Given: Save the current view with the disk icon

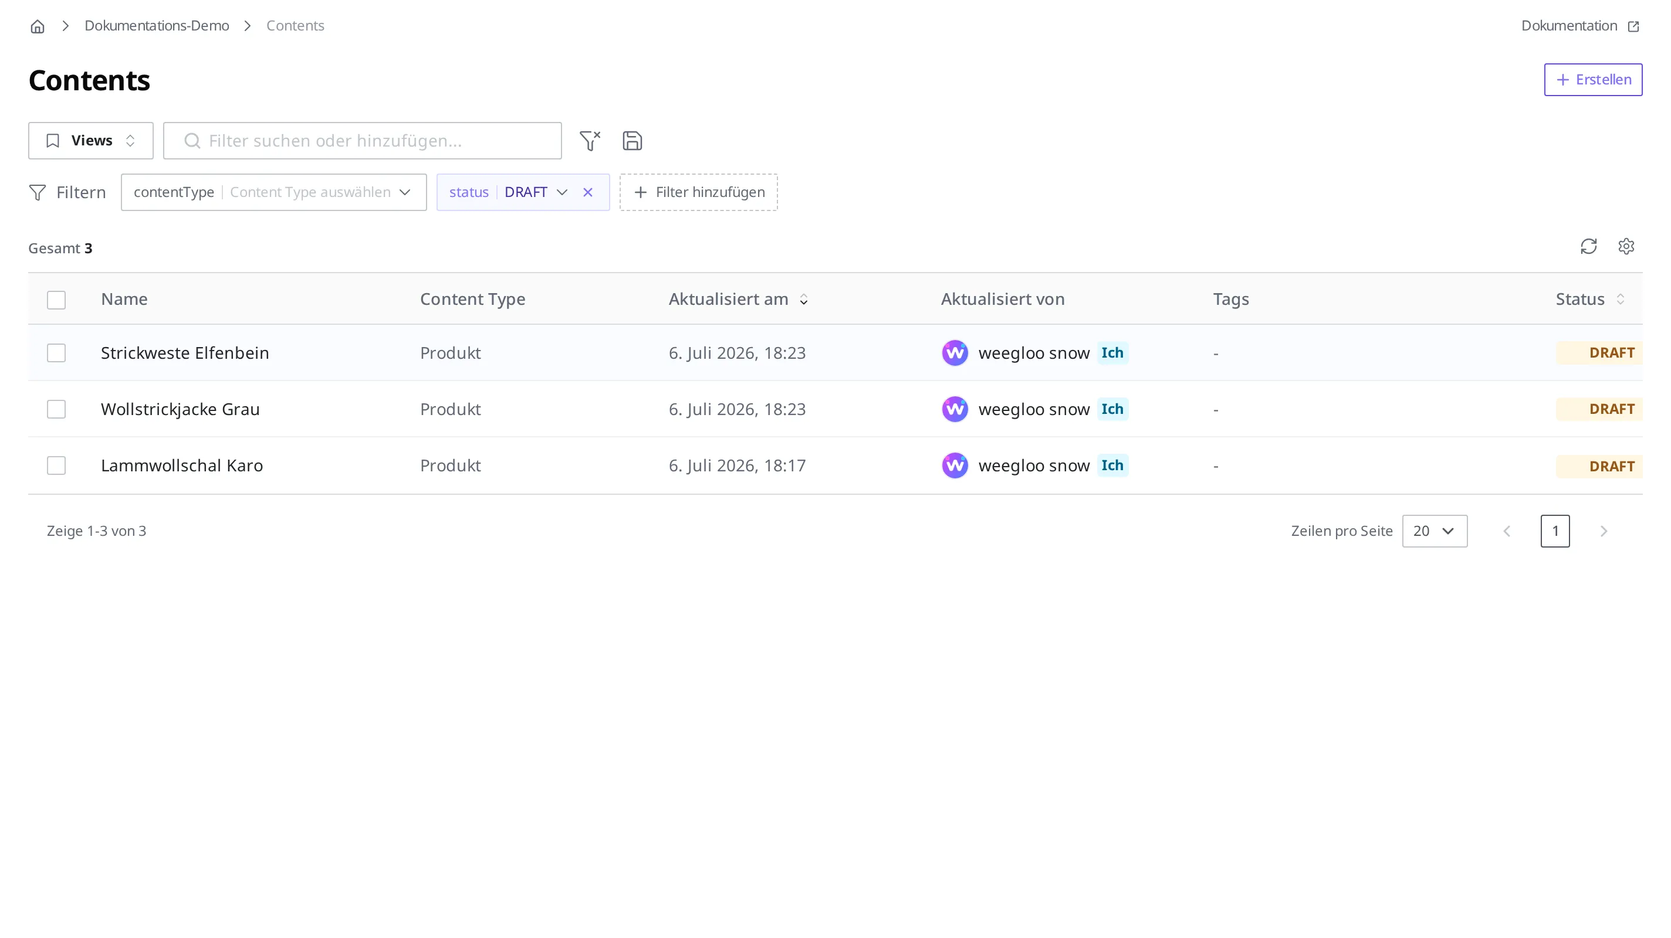Looking at the screenshot, I should [632, 141].
